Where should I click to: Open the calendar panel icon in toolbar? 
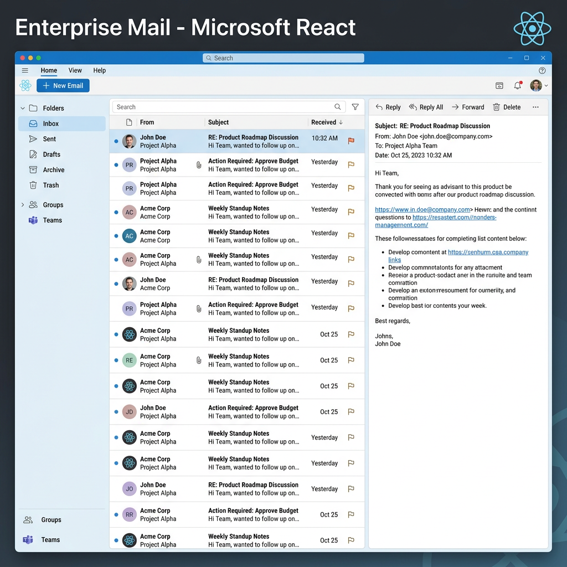pos(499,85)
